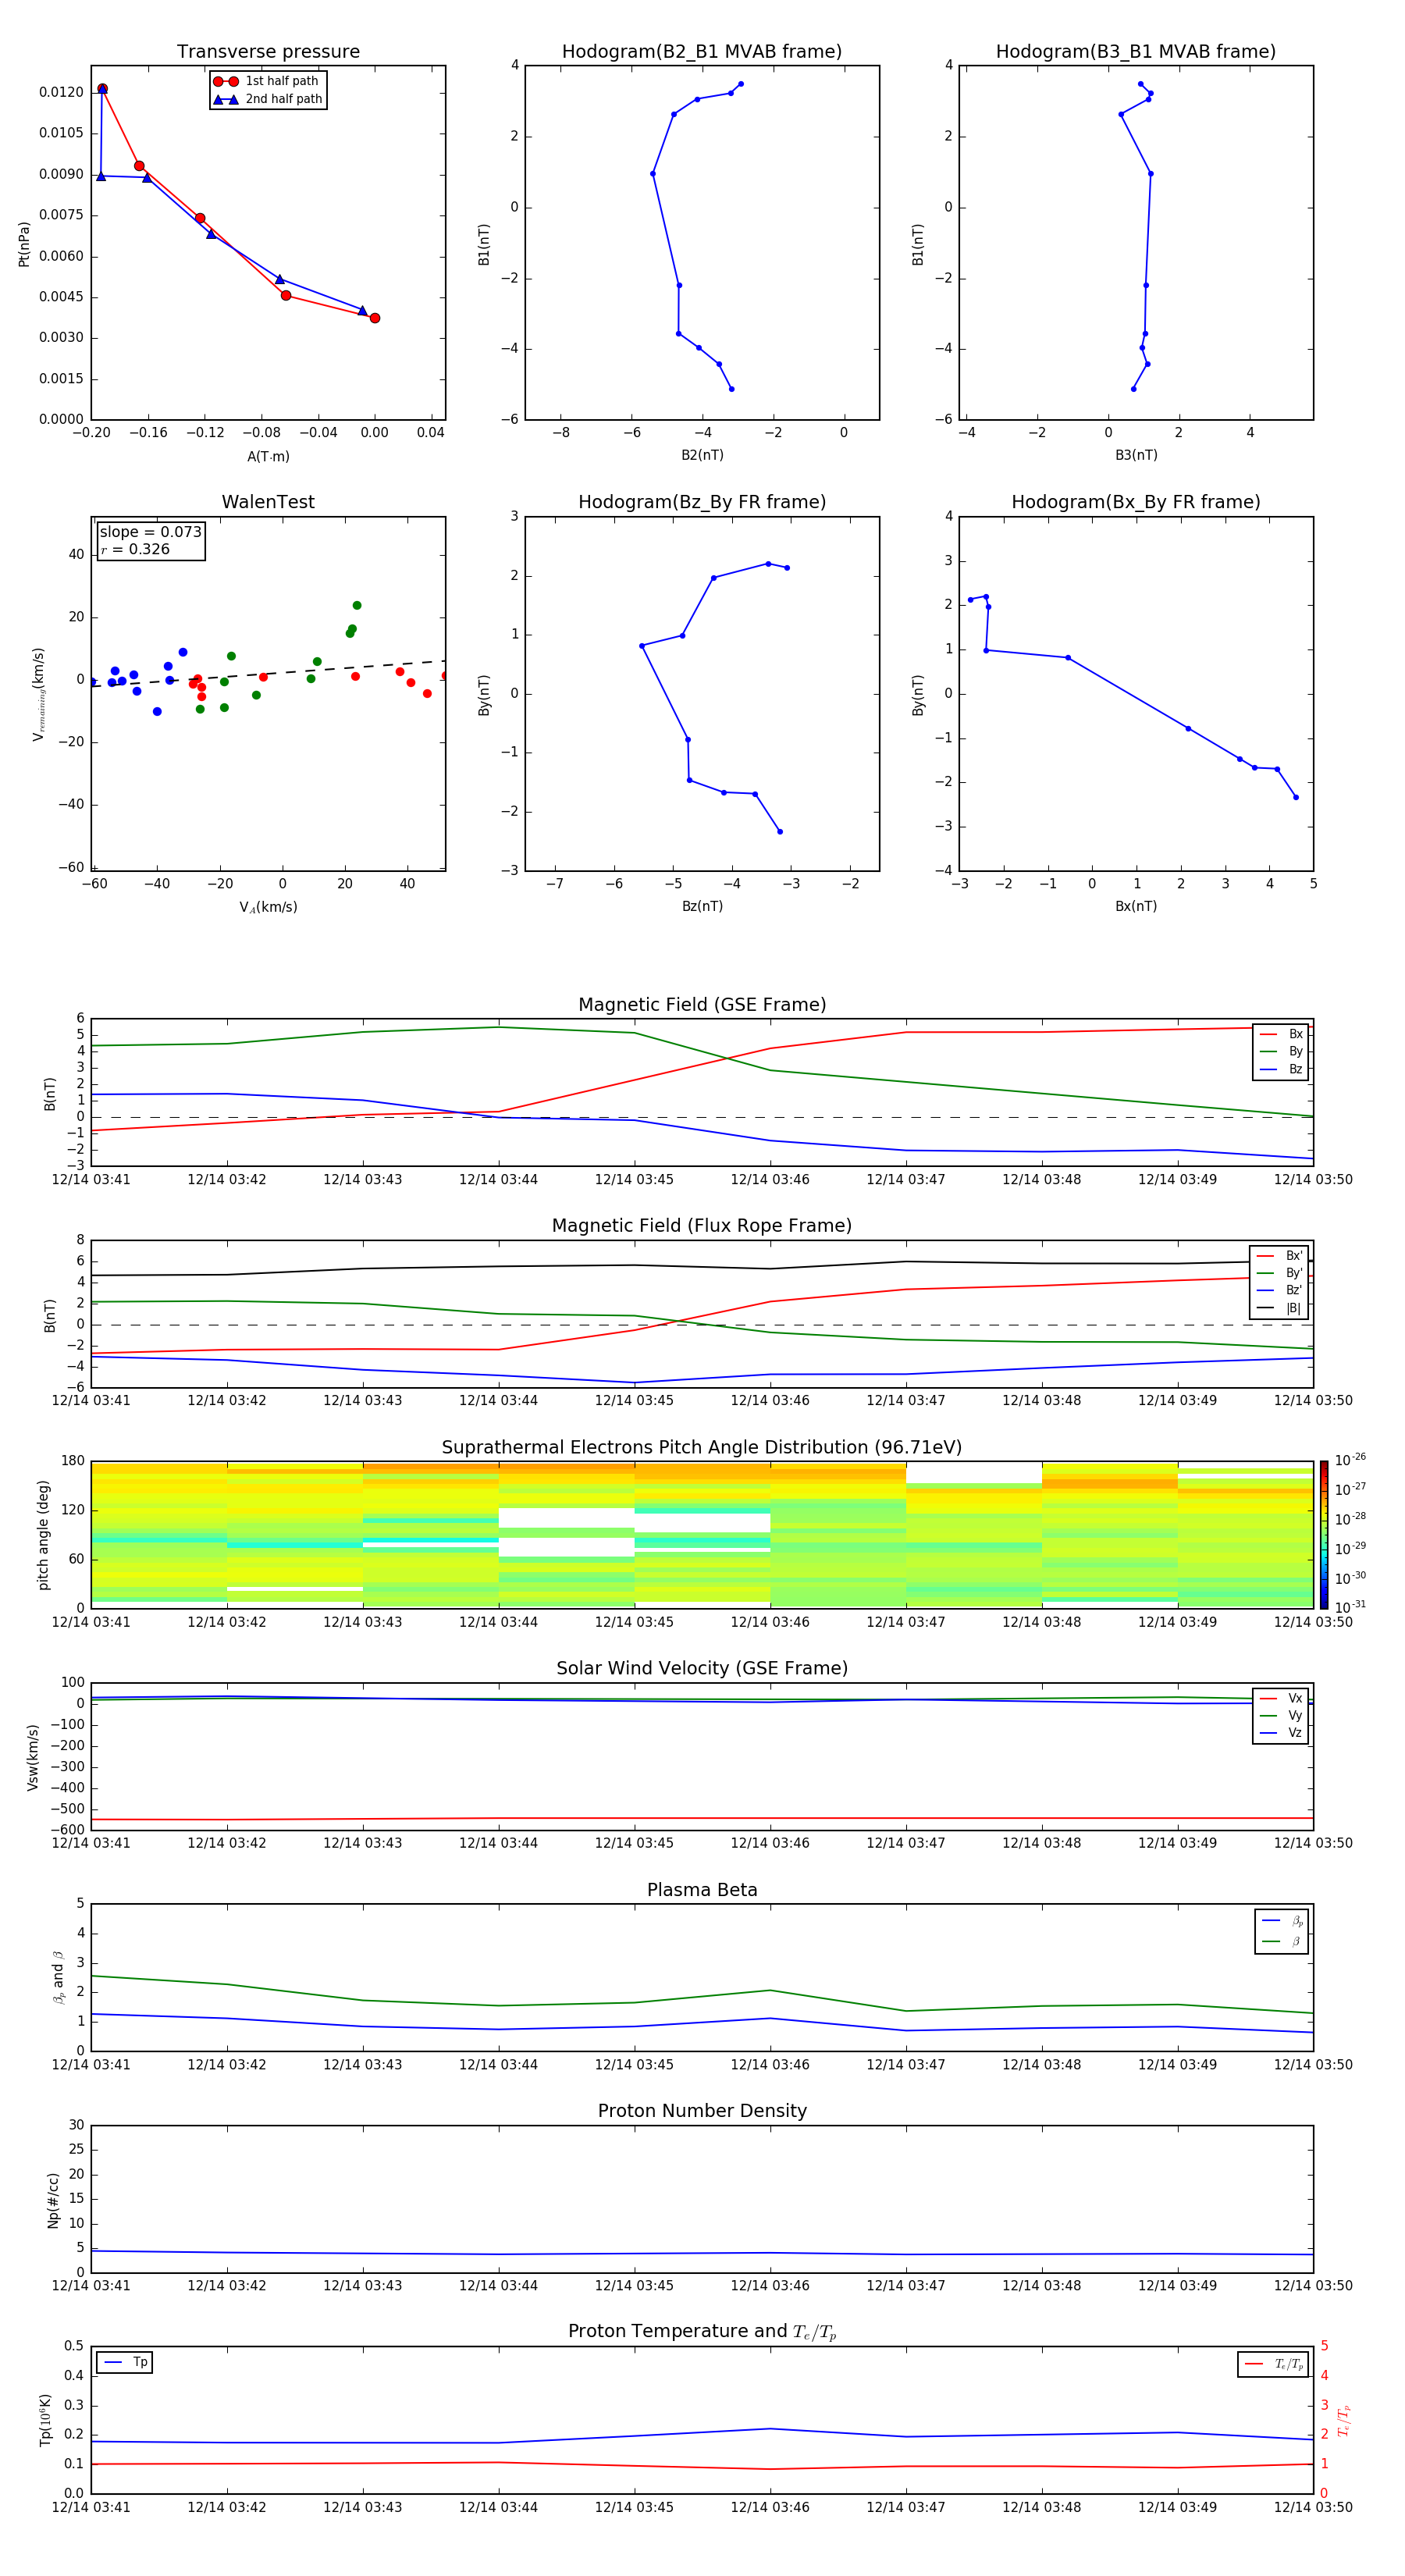Select the Hodogram(Bz_By FR frame) title

[x=702, y=502]
